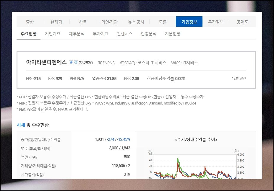Viewport: 274px width, 191px height.
Task: Click the 주가/상대수익률 추이 chart title
Action: point(196,140)
